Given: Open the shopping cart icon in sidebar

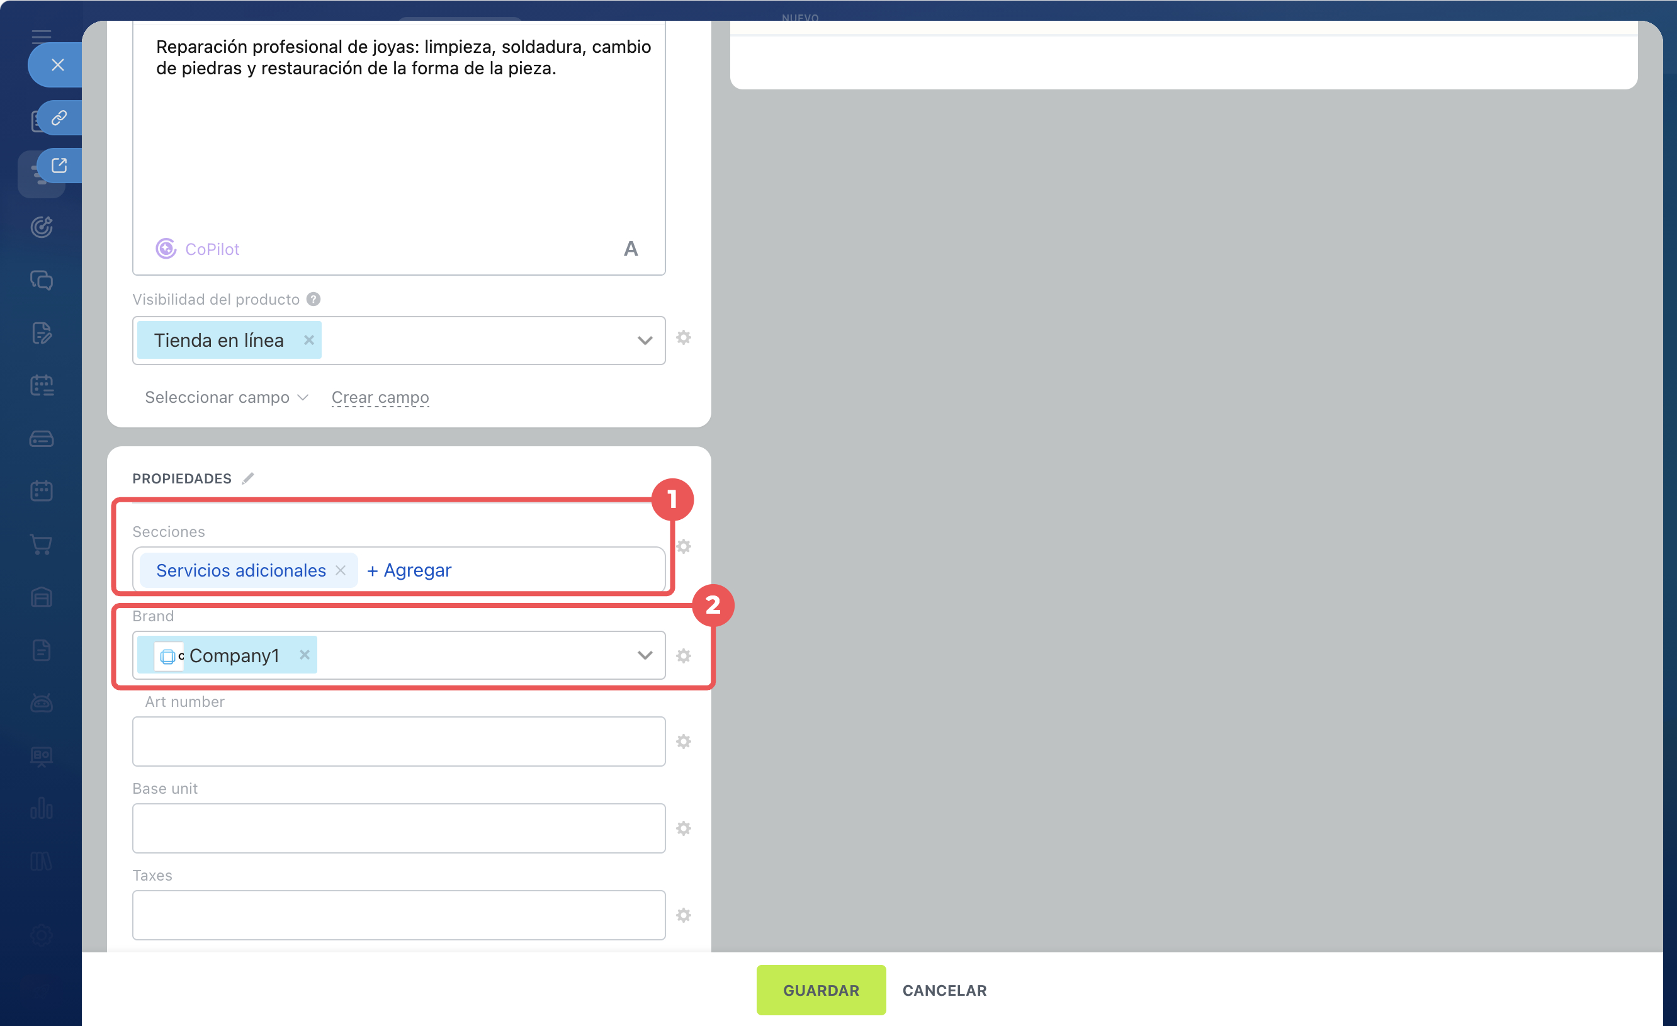Looking at the screenshot, I should click(x=42, y=544).
